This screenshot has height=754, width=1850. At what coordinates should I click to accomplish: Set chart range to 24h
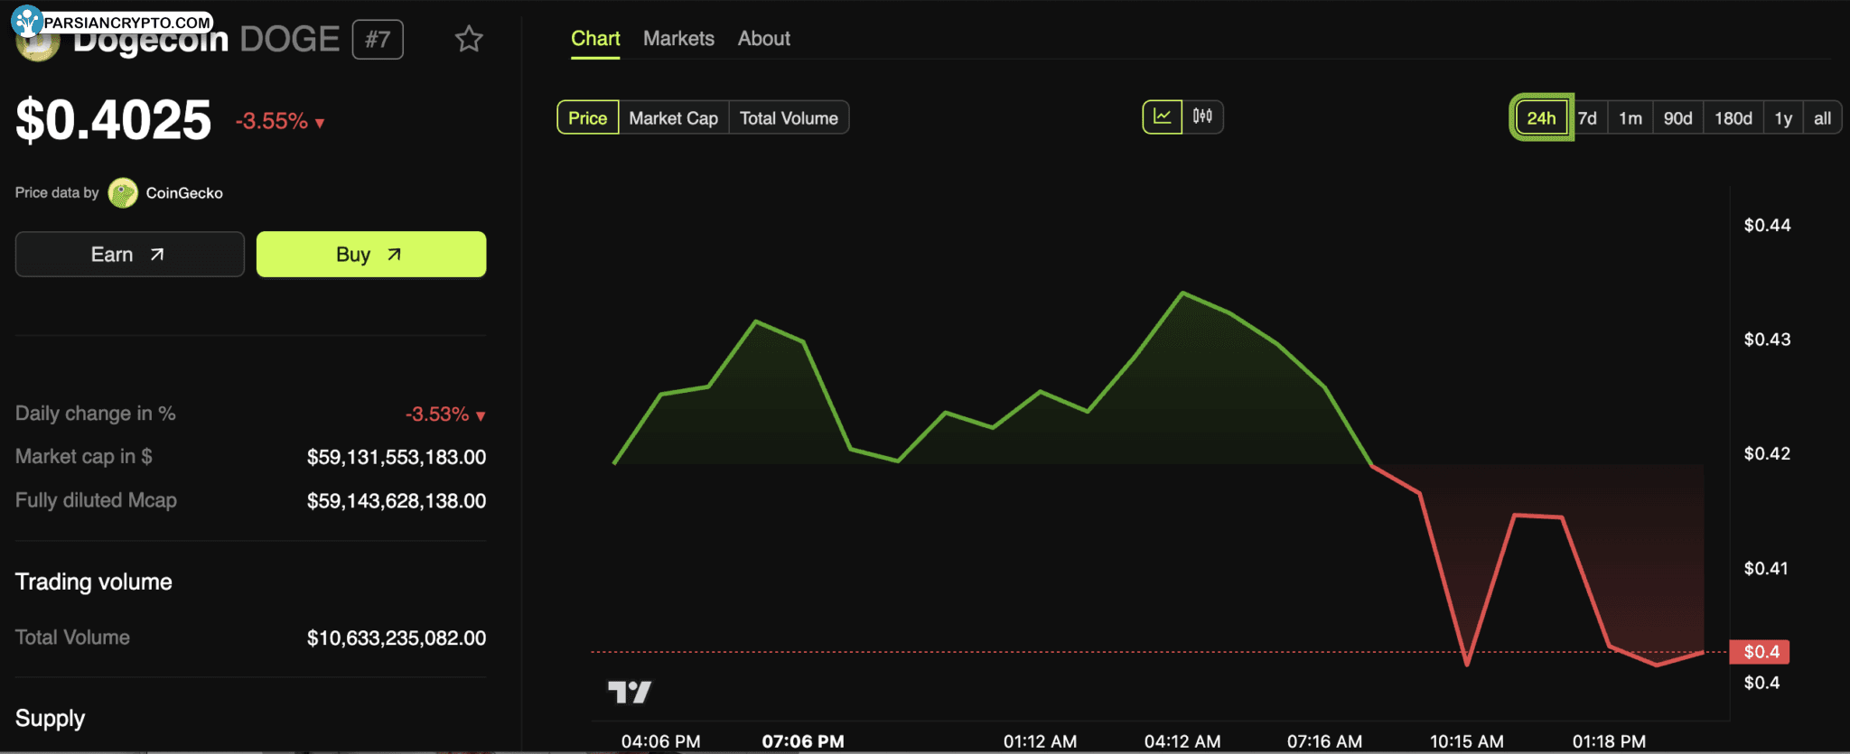1542,117
